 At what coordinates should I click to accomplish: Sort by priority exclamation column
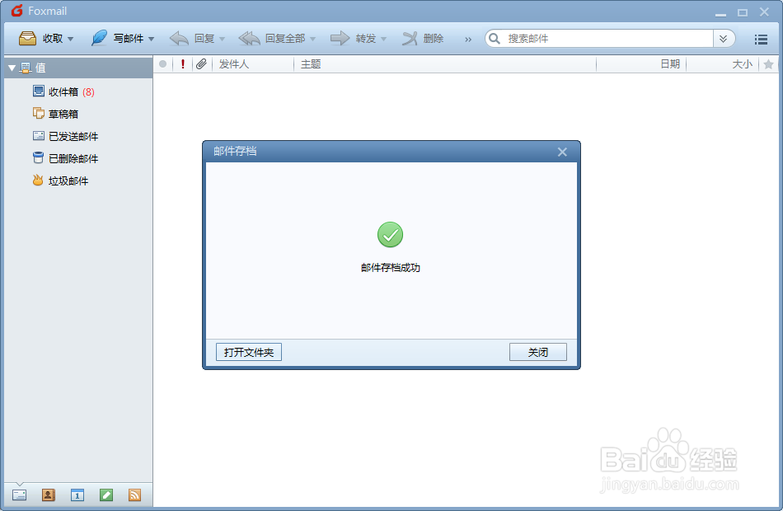(183, 64)
